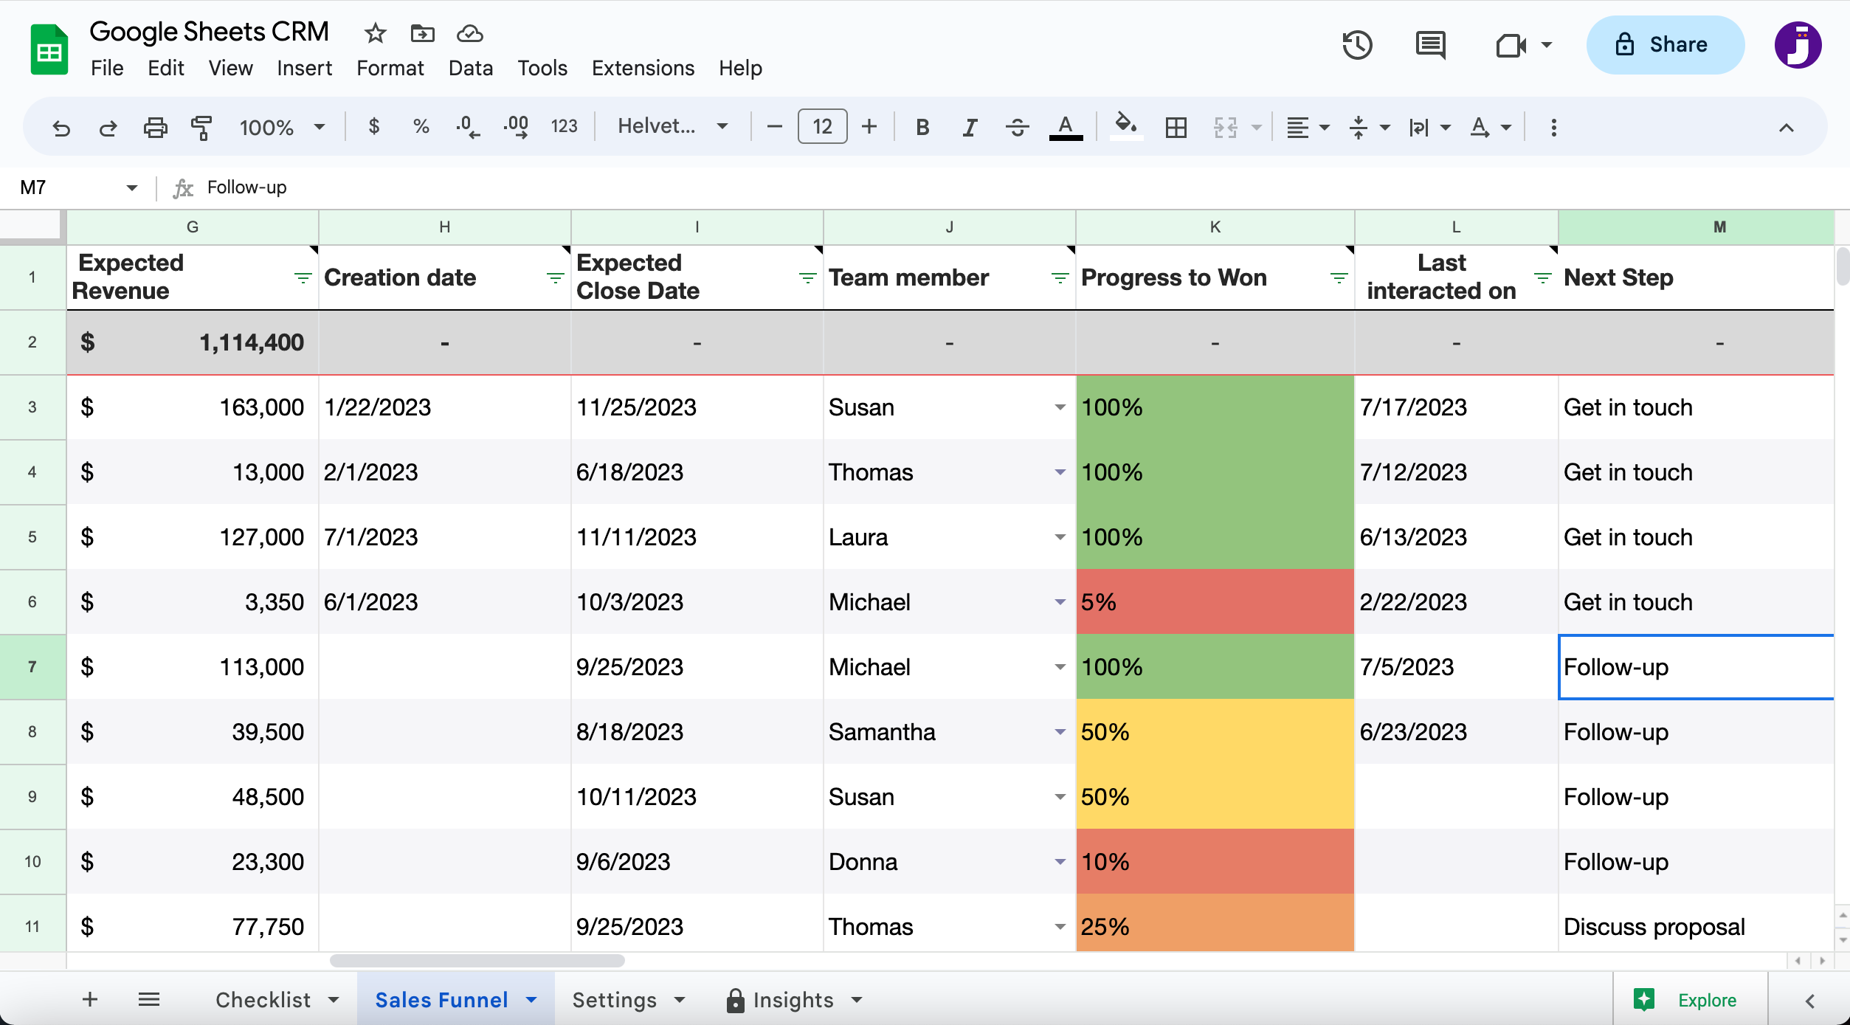Click the fill color paint bucket
Screen dimensions: 1850x1025
1125,126
